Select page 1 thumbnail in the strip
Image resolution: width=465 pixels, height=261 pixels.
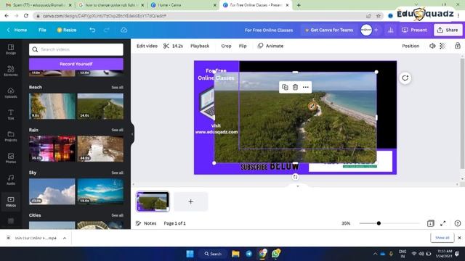click(153, 202)
